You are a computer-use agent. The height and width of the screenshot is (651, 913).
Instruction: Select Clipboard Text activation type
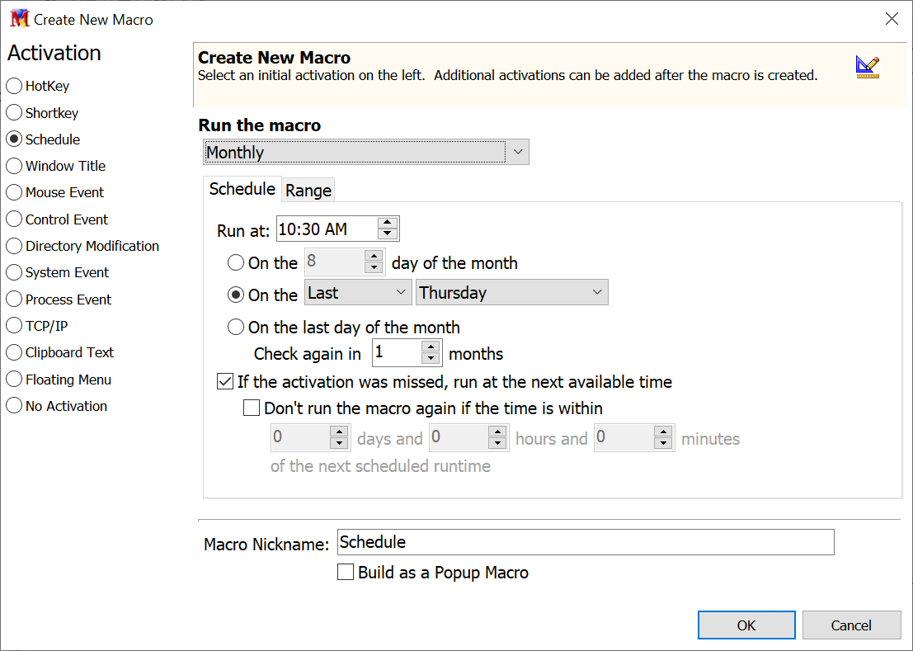tap(14, 352)
